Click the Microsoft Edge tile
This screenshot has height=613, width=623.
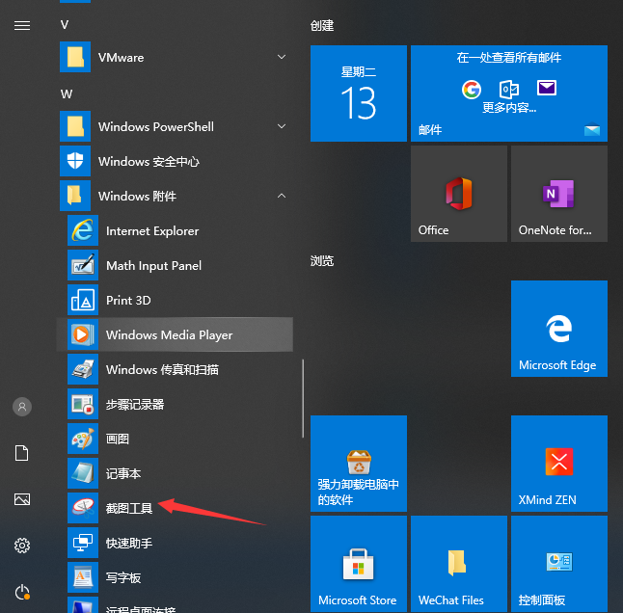(x=558, y=329)
